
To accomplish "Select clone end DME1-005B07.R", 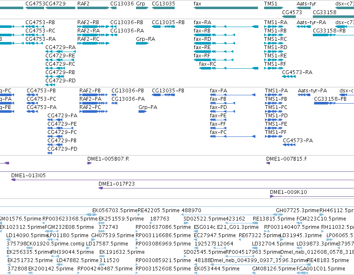I will click(108, 159).
